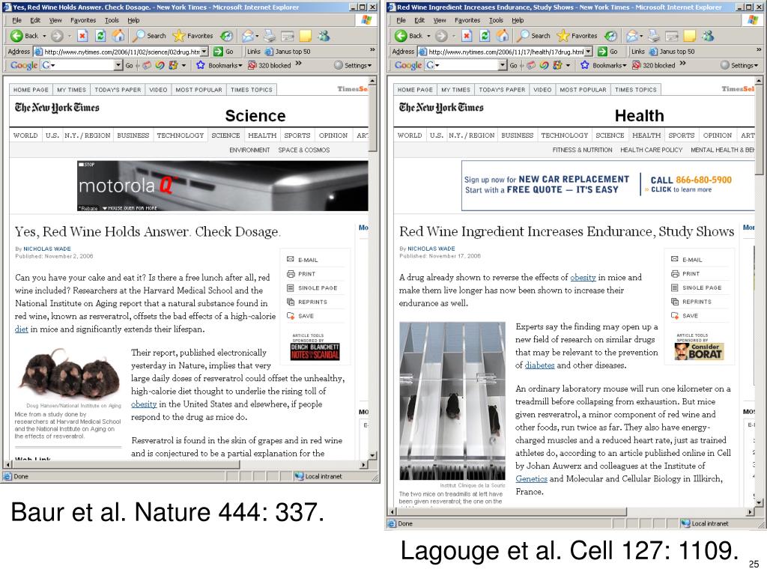Open Messenger icon in left window toolbar
767x575 pixels.
[x=324, y=36]
